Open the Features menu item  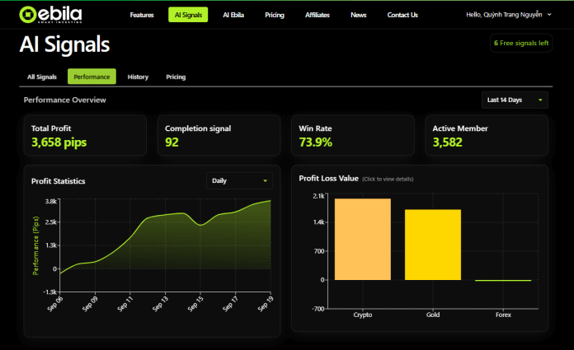coord(142,15)
